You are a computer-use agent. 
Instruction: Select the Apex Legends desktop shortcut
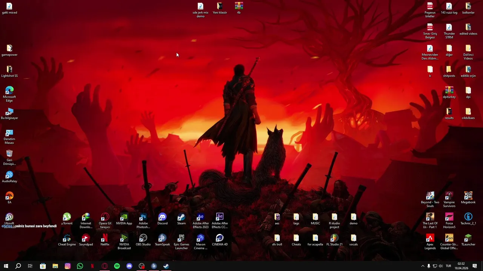click(x=430, y=242)
